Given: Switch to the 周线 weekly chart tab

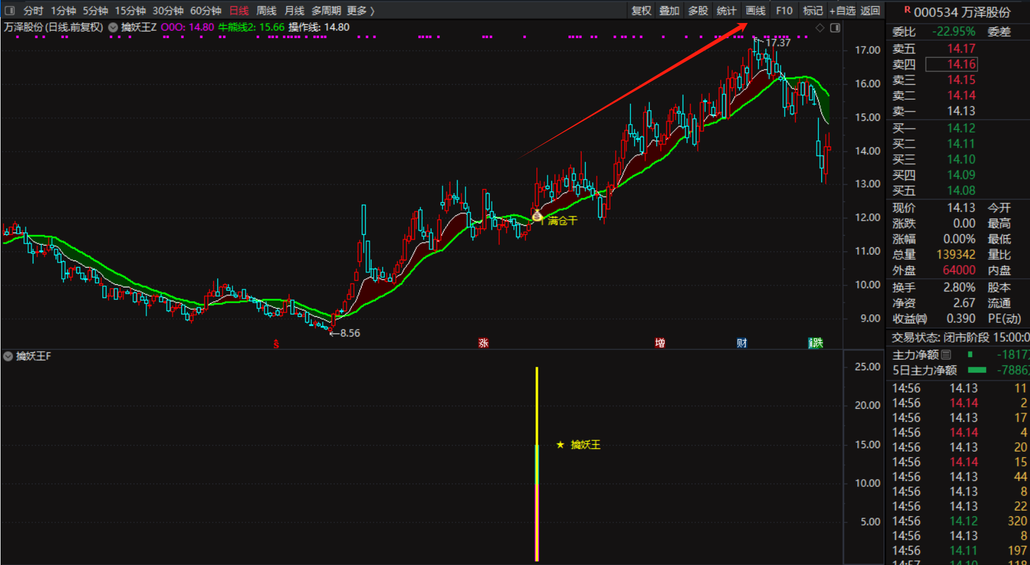Looking at the screenshot, I should (266, 10).
